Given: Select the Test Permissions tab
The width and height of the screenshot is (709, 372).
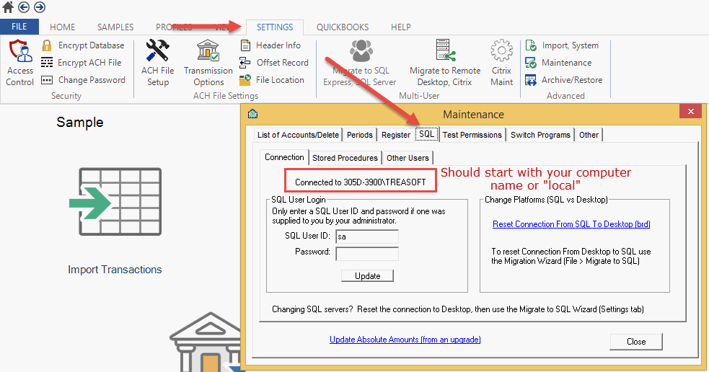Looking at the screenshot, I should click(x=472, y=135).
